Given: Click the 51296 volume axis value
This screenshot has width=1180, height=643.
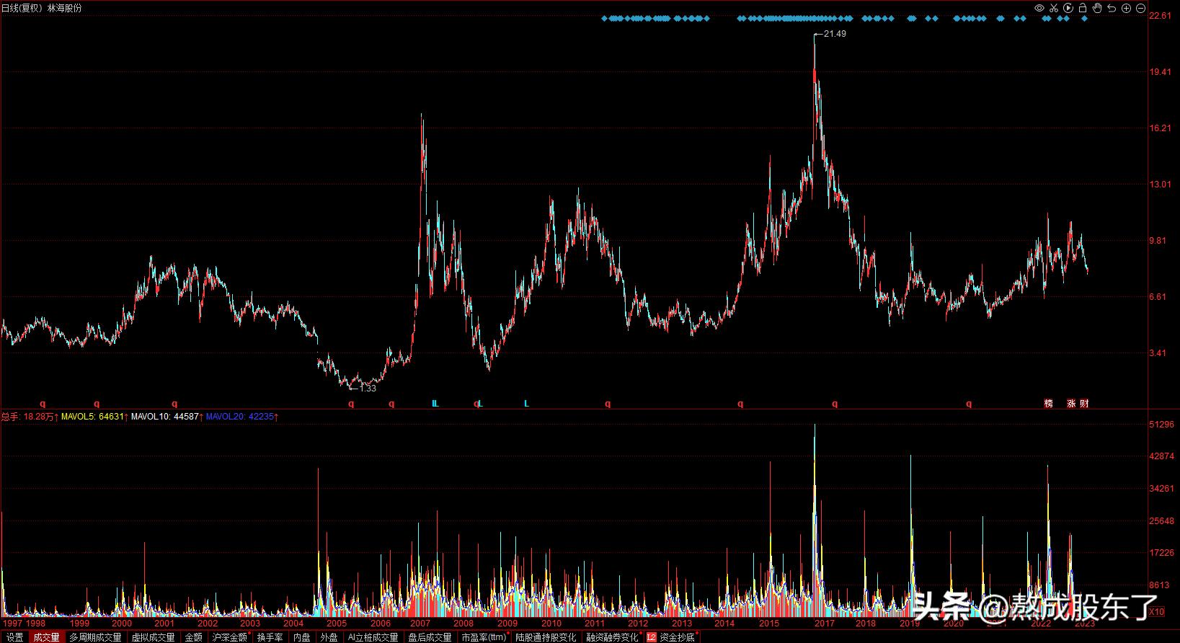Looking at the screenshot, I should (1161, 425).
